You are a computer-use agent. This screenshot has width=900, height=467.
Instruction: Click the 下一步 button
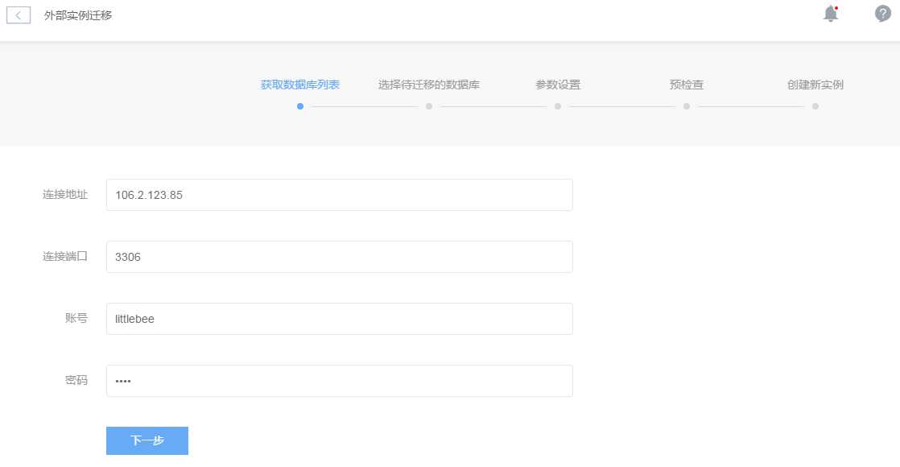(147, 440)
